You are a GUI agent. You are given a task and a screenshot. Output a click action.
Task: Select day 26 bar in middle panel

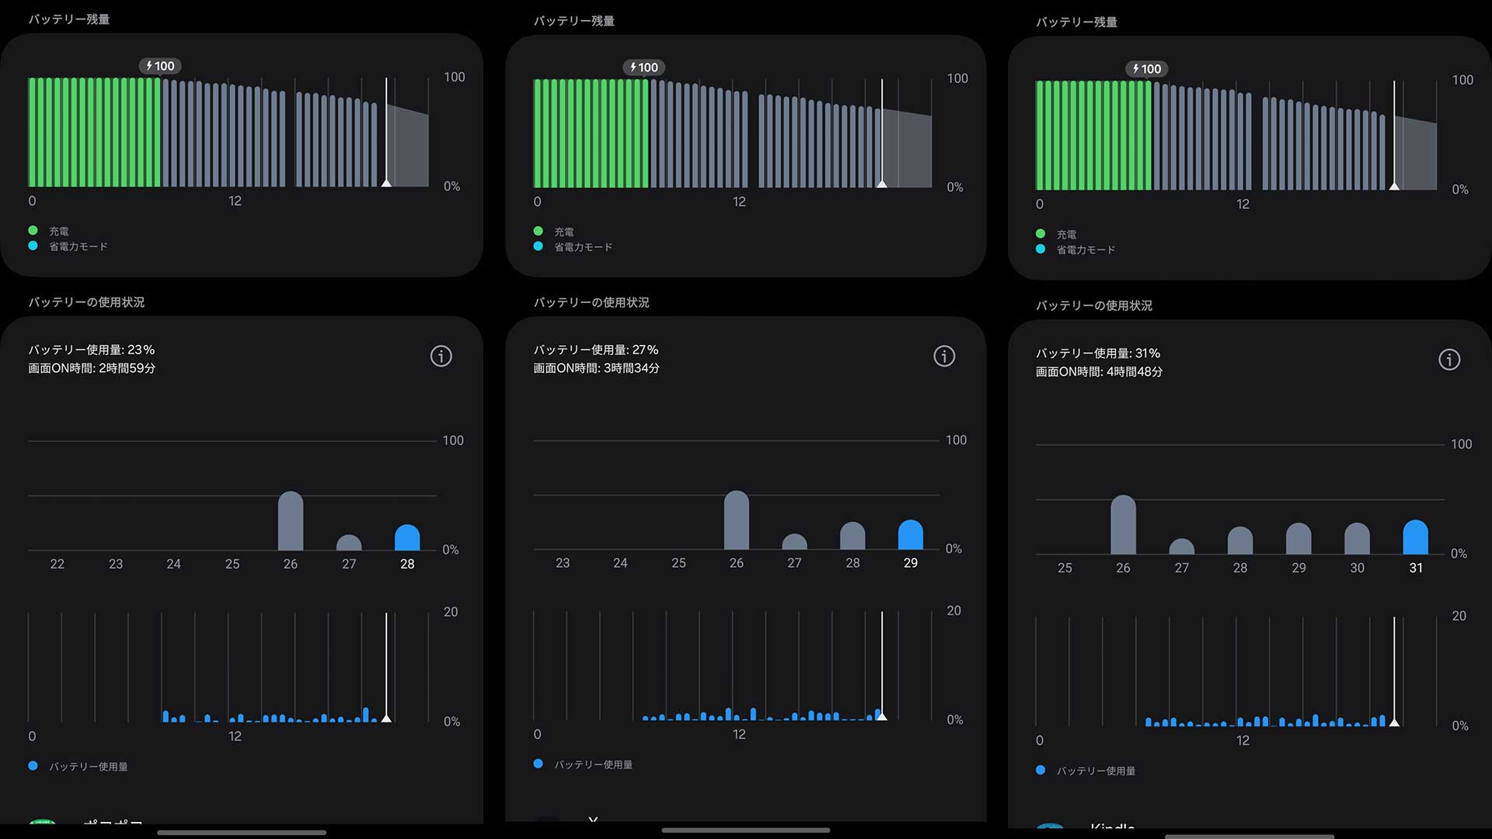tap(736, 520)
